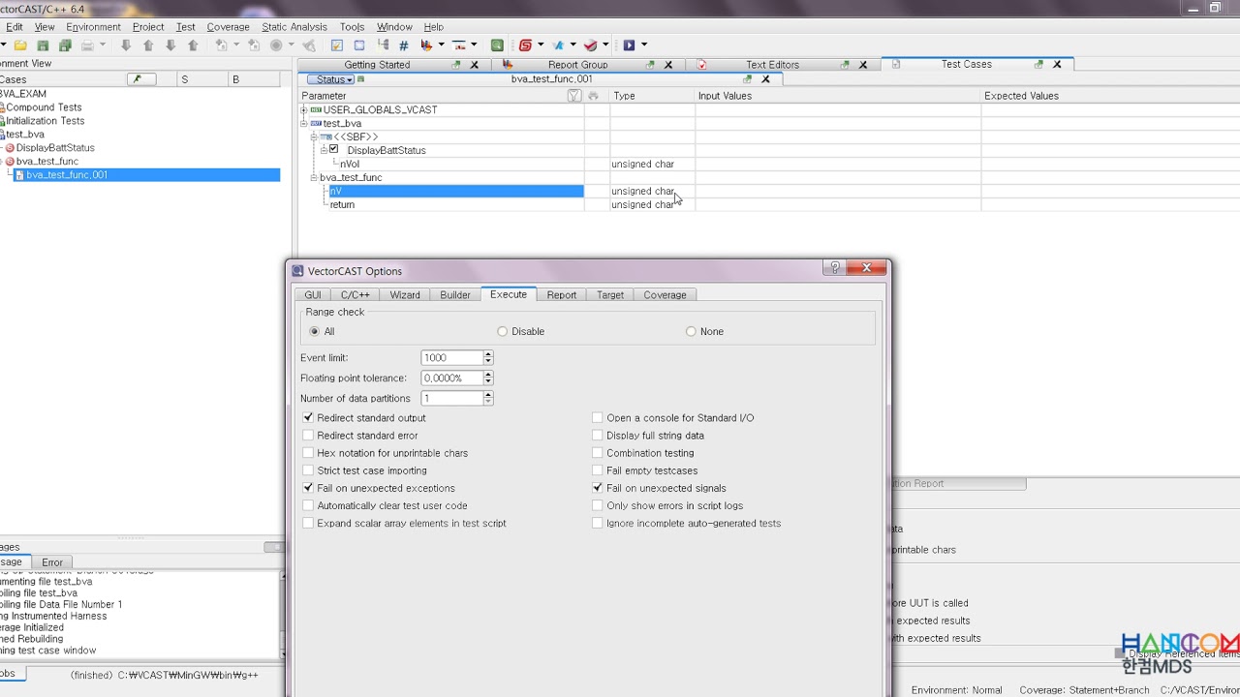1240x697 pixels.
Task: Switch to the Builder options tab
Action: click(455, 295)
